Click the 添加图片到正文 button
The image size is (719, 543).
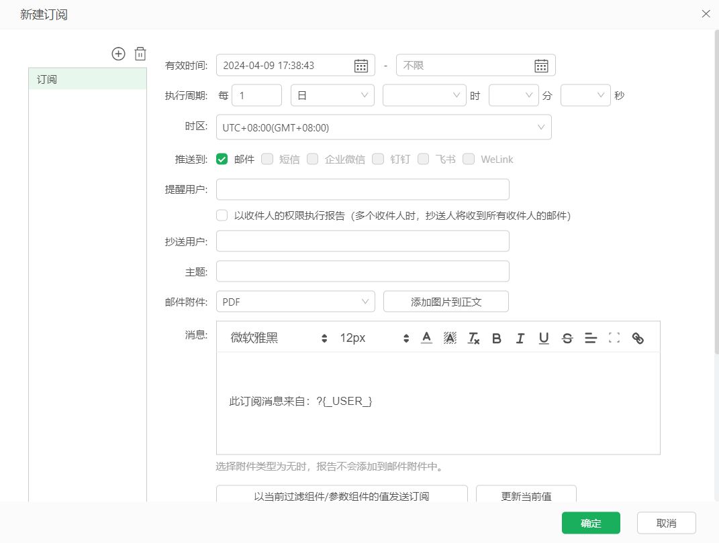[x=446, y=302]
